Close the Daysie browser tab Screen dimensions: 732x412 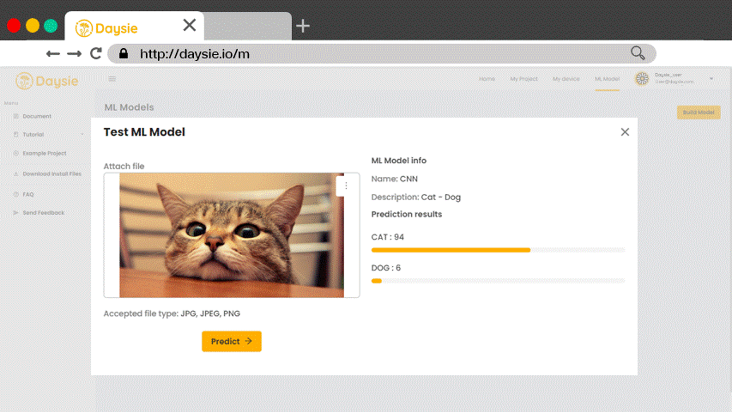click(x=189, y=25)
